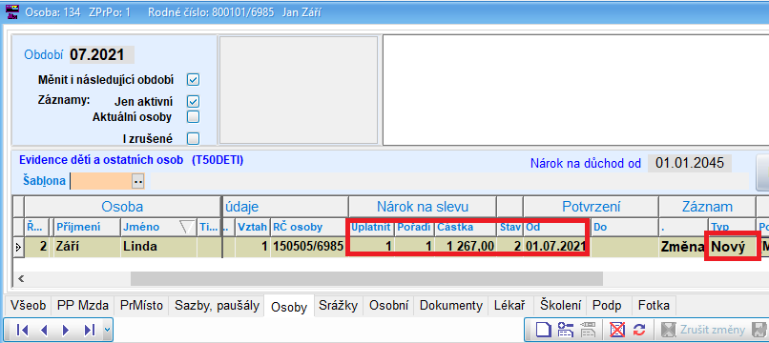
Task: Click the Do column header
Action: 624,227
